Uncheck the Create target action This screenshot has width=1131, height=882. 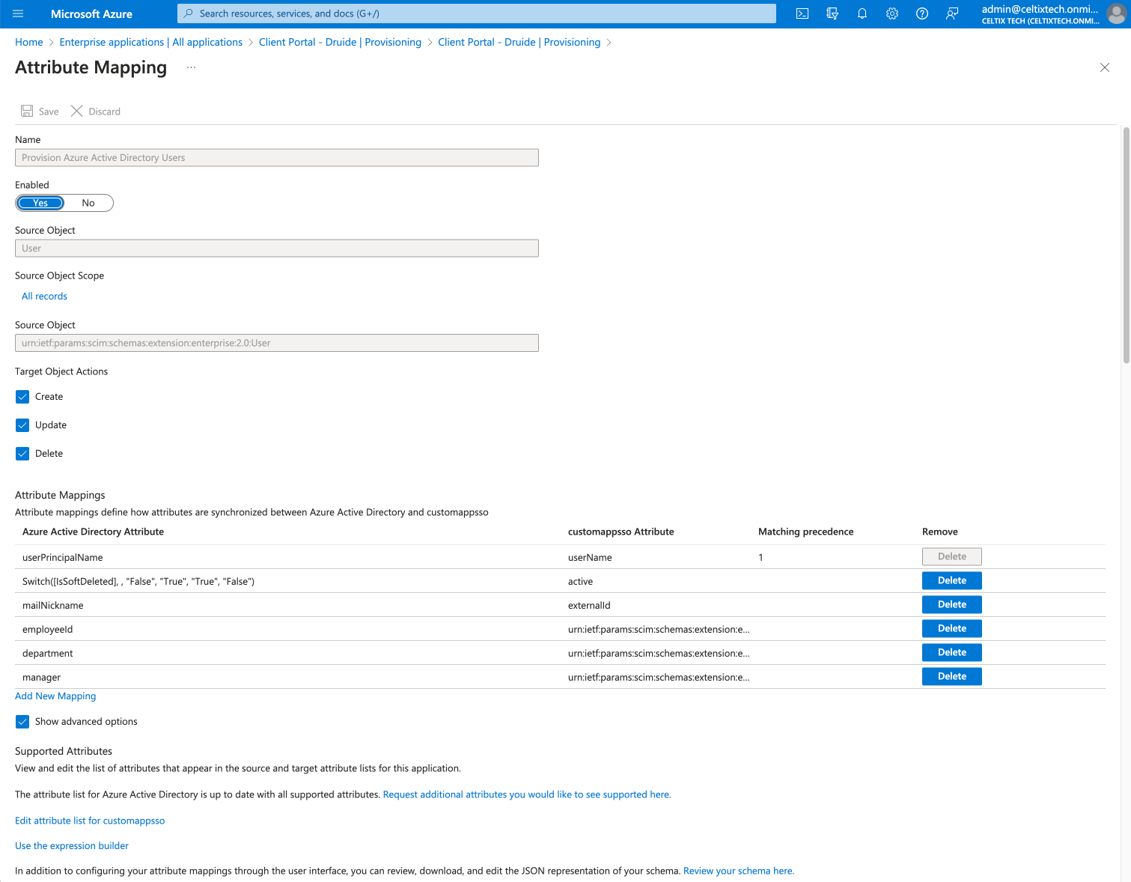(22, 397)
